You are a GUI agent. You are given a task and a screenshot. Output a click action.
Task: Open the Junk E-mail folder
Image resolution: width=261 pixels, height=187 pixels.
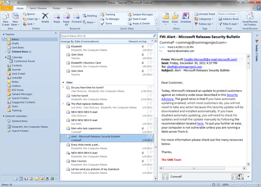click(19, 73)
